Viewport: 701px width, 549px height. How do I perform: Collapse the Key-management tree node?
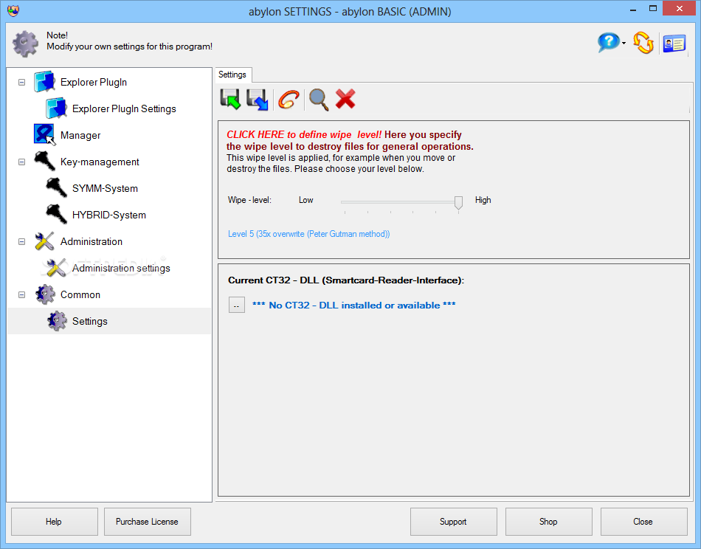(x=21, y=162)
